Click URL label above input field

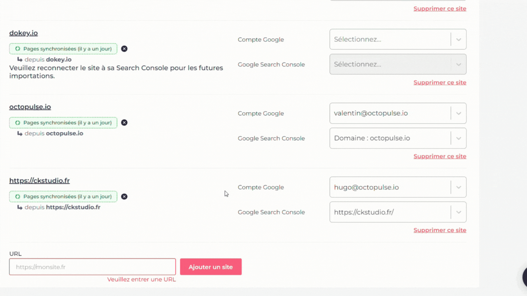point(15,254)
